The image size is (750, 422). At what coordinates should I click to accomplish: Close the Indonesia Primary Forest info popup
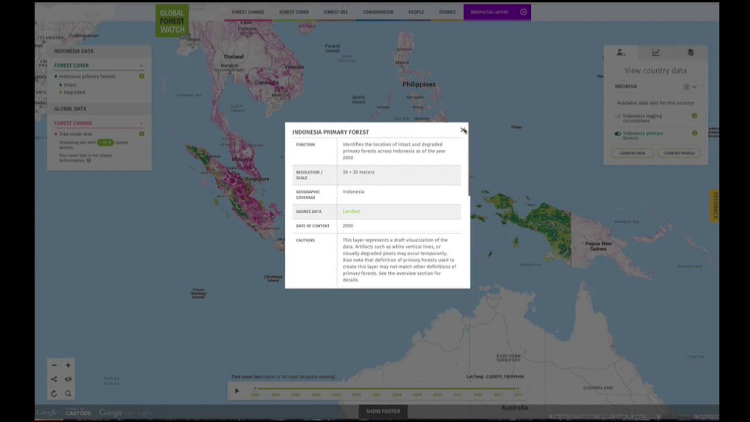click(463, 130)
